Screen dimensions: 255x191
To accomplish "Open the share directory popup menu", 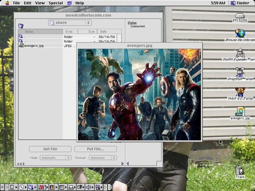I will point(70,22).
